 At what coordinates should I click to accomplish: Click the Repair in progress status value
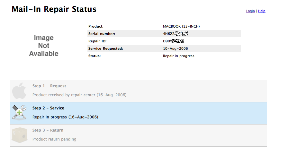(178, 56)
